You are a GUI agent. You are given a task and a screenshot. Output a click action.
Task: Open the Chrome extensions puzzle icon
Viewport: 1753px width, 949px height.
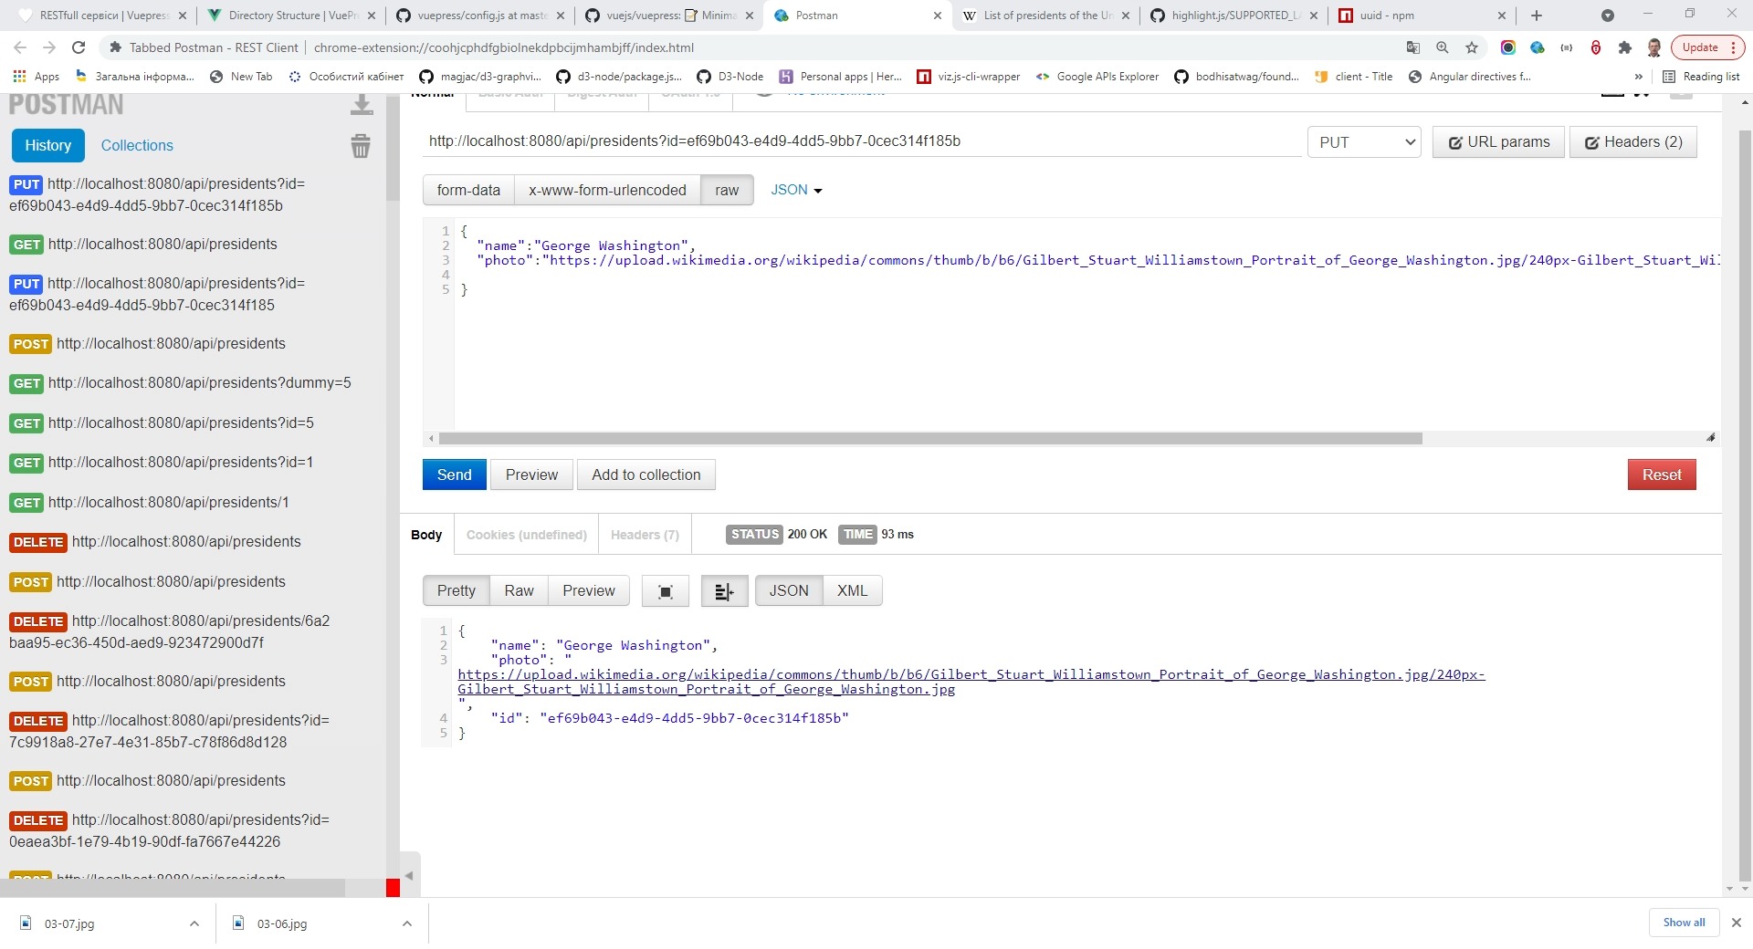(x=1625, y=47)
